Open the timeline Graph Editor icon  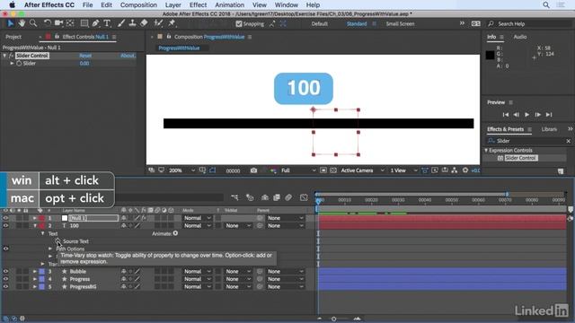(304, 197)
